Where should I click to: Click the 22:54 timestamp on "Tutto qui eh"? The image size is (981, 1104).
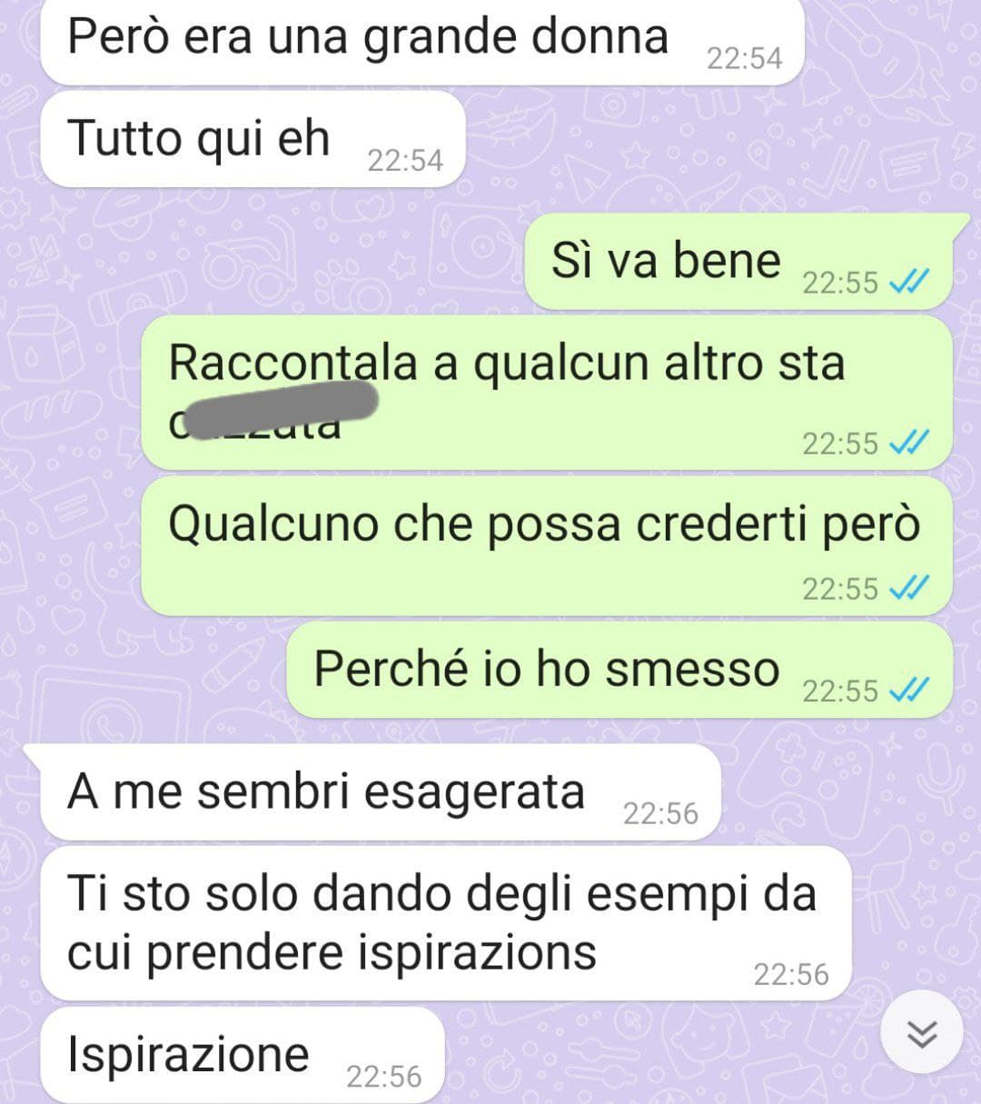pos(405,161)
